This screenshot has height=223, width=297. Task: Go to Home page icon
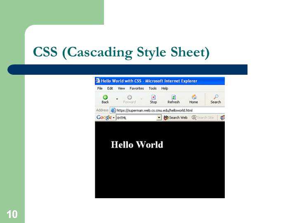click(193, 99)
